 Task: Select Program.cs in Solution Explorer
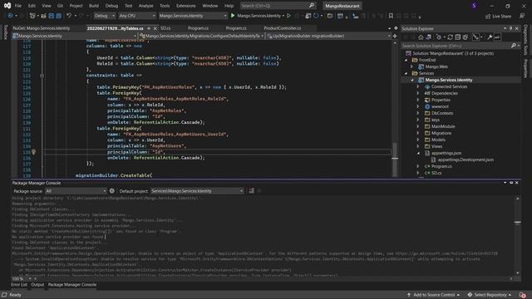pos(441,166)
